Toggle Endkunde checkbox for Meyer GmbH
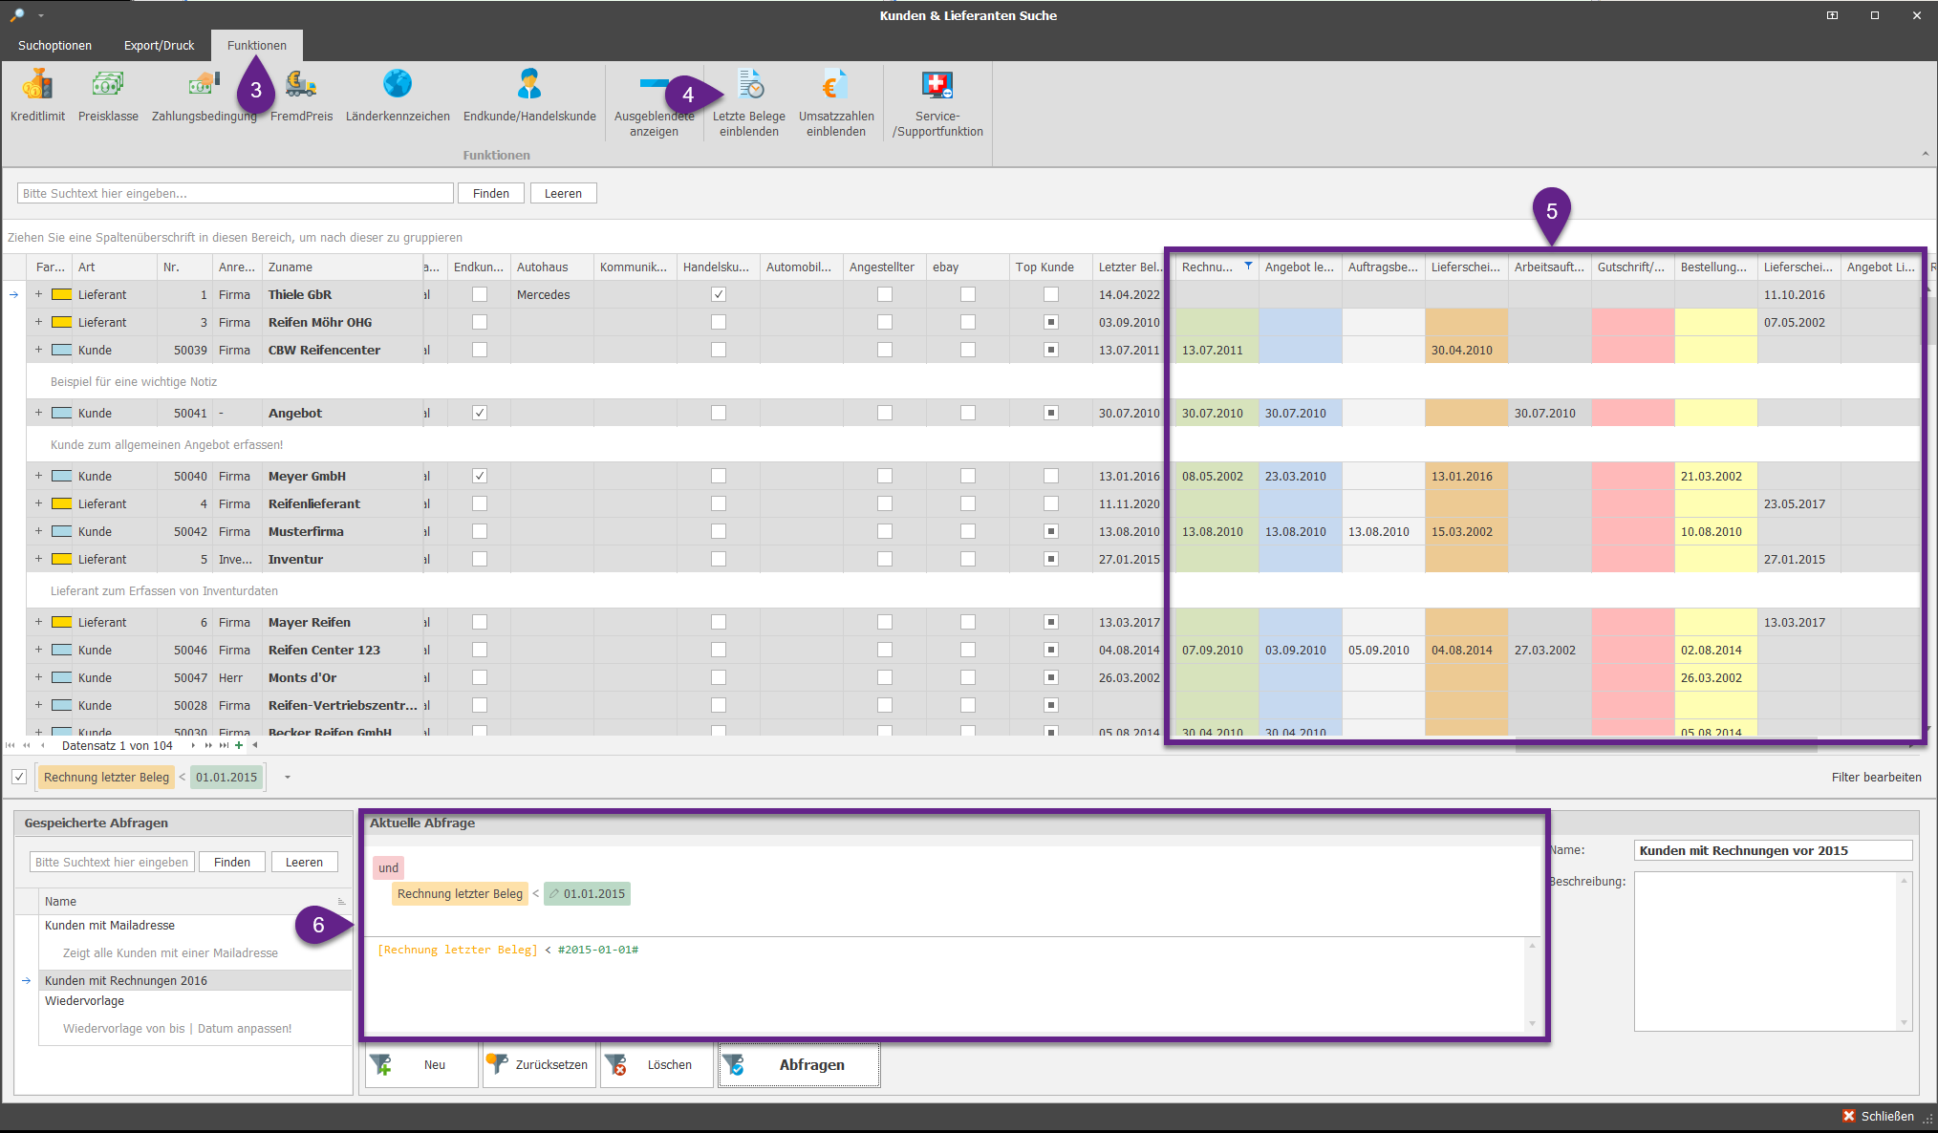Screen dimensions: 1938x1133 (480, 476)
